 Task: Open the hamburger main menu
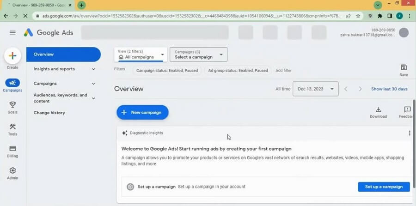[x=12, y=33]
